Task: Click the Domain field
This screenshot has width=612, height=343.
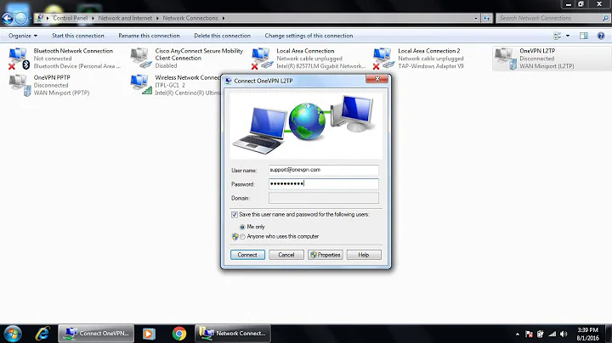Action: [324, 198]
